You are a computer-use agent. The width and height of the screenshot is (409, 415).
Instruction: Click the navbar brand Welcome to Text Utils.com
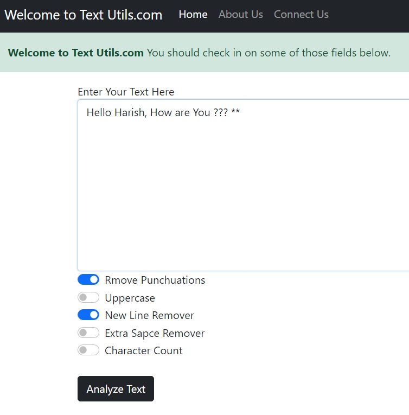pyautogui.click(x=83, y=15)
